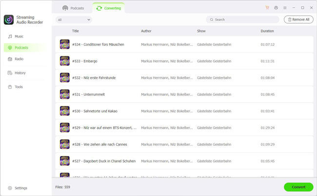This screenshot has width=317, height=196.
Task: Open the user account icon
Action: [276, 8]
